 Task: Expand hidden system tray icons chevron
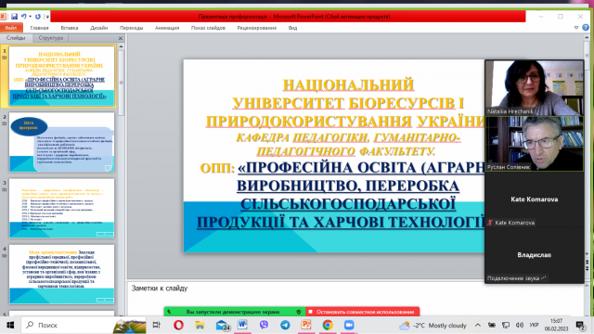[x=478, y=326]
